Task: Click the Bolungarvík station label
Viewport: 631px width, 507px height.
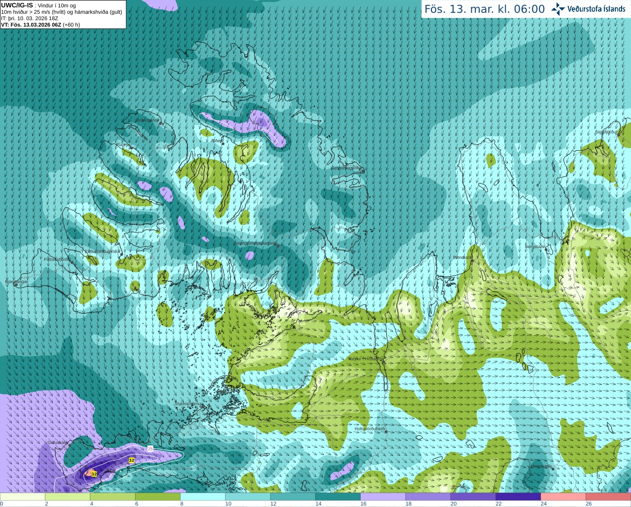Action: point(147,120)
